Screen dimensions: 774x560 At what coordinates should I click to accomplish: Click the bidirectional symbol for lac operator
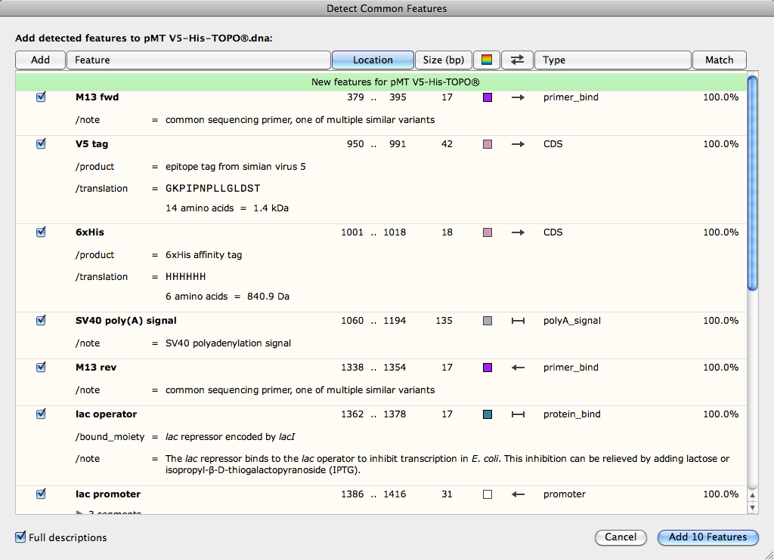point(518,414)
